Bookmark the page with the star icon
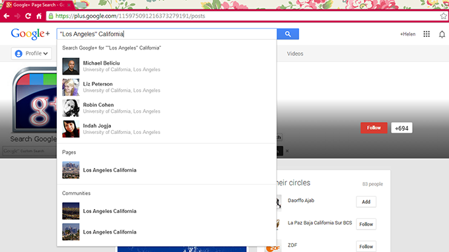Image resolution: width=449 pixels, height=252 pixels. (444, 16)
